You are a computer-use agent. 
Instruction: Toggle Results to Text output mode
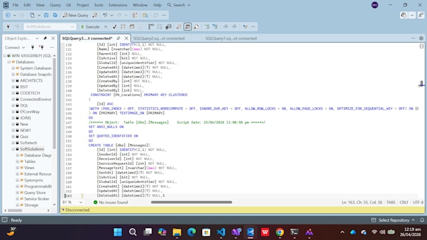(x=179, y=27)
